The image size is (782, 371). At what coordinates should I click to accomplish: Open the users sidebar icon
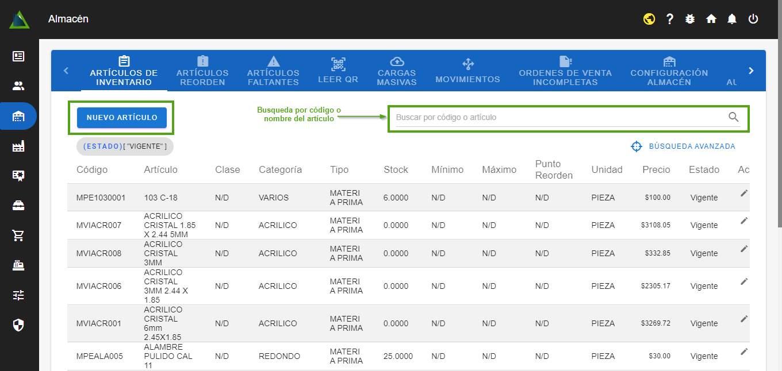[18, 86]
